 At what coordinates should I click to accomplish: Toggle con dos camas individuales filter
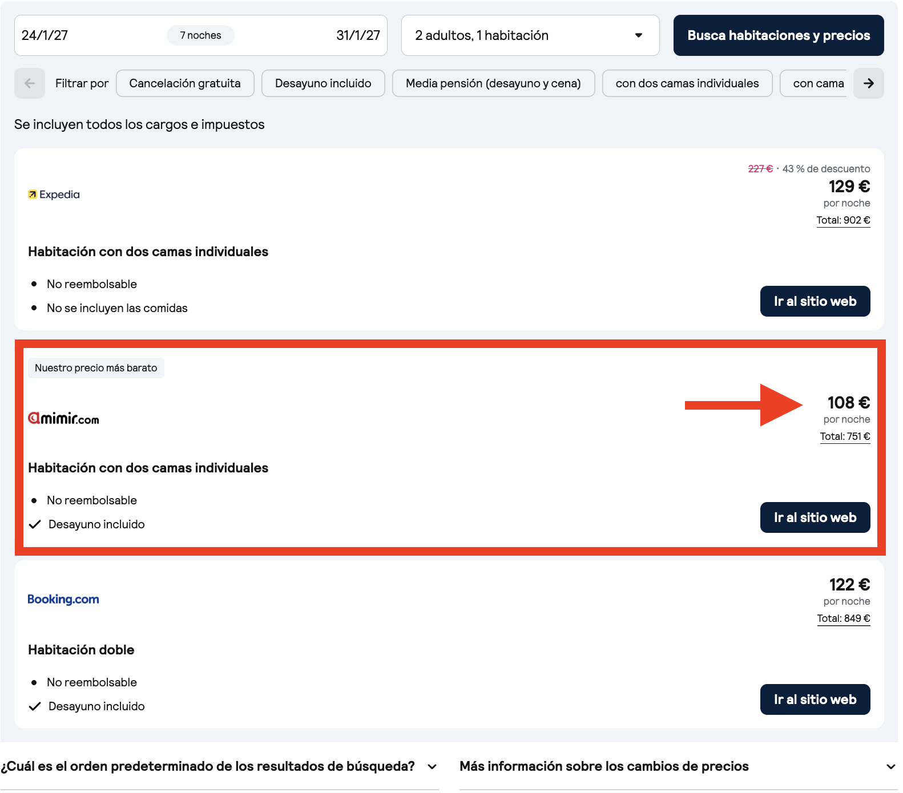pos(687,83)
